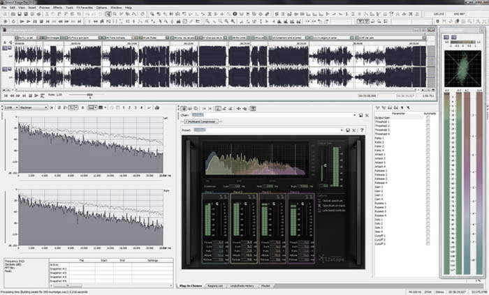Click Stop in the data window transport
The height and width of the screenshot is (295, 489).
[x=31, y=96]
